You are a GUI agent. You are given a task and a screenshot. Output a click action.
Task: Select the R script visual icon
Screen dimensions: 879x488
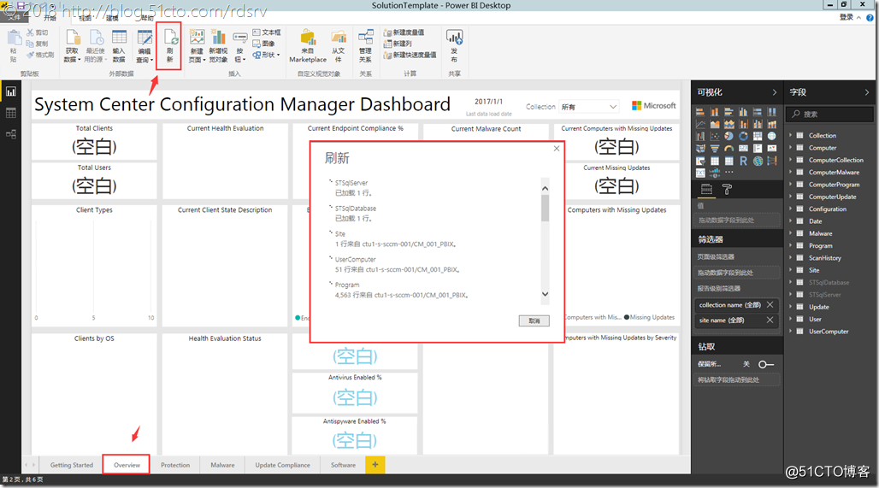coord(743,161)
